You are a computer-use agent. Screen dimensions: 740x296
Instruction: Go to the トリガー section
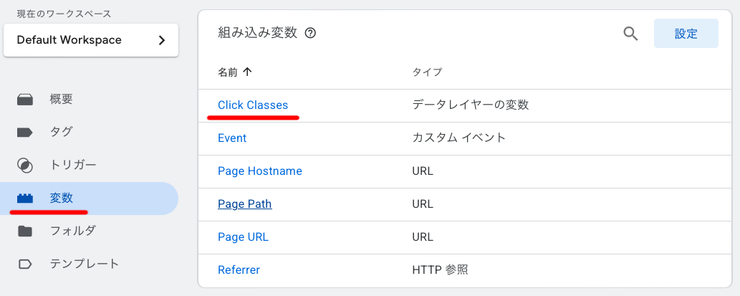(x=72, y=166)
